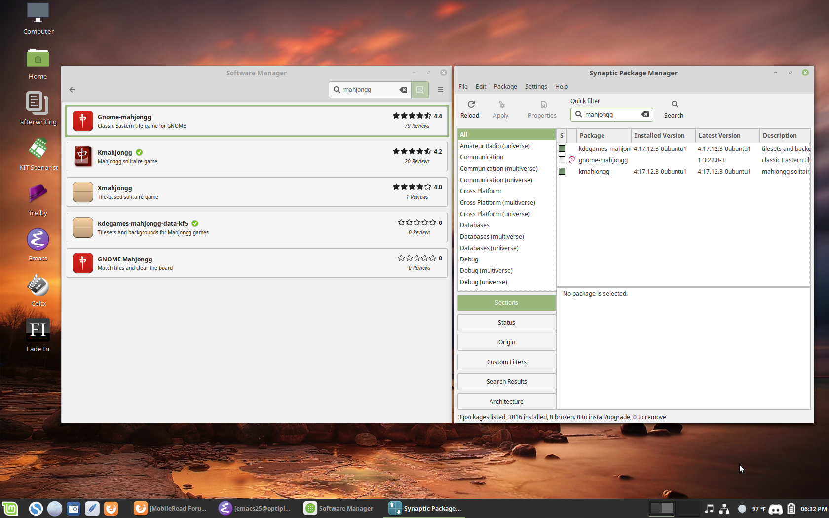The image size is (829, 518).
Task: Open the 'afterwriting desktop icon
Action: (x=38, y=109)
